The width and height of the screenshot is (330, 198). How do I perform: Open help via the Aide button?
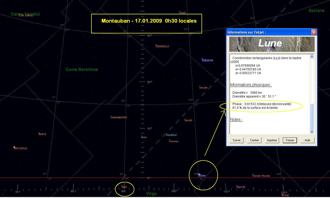pos(307,140)
